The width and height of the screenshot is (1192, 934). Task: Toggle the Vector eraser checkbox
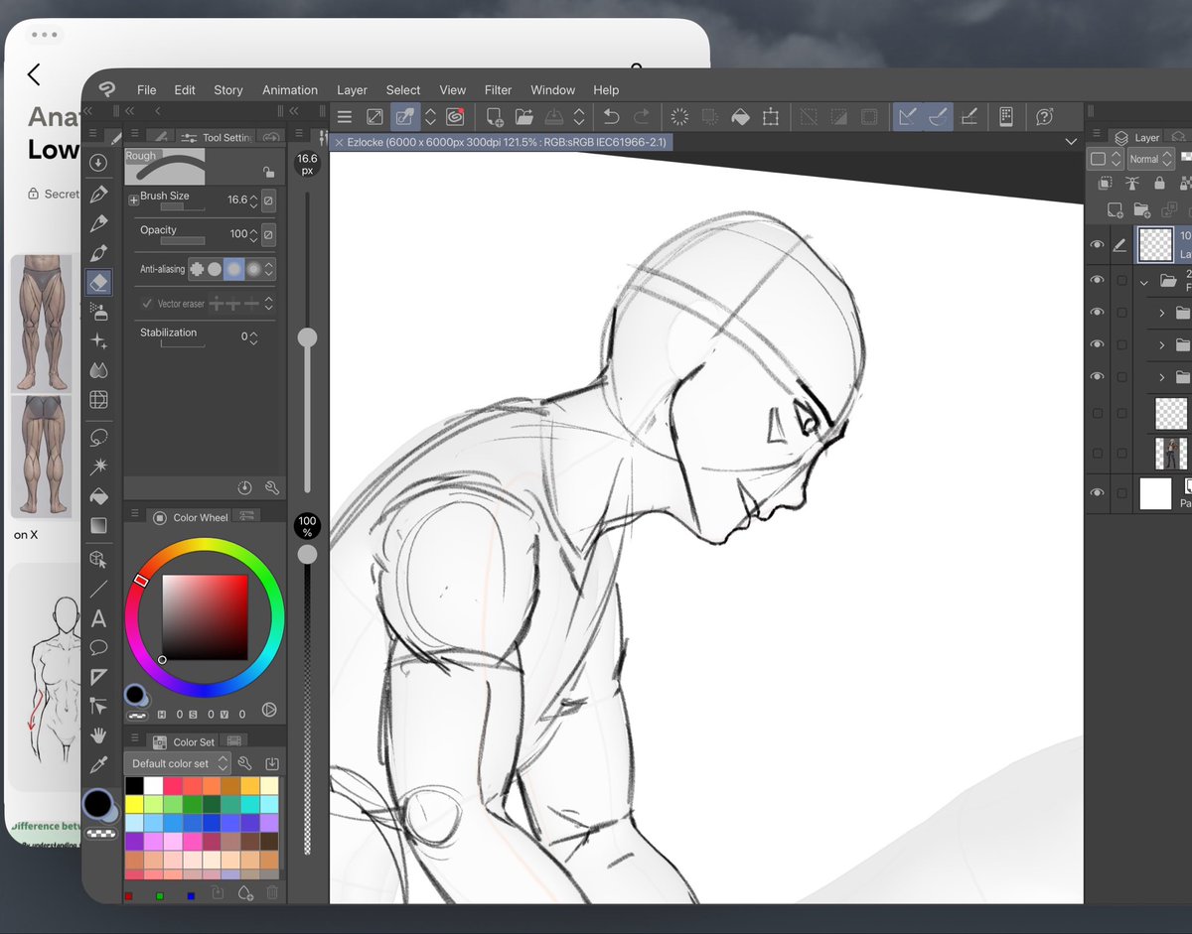[147, 304]
